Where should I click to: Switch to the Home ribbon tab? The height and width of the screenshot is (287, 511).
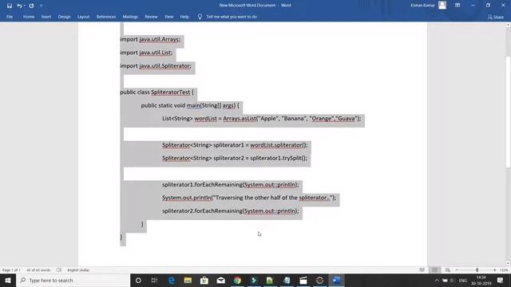(x=29, y=17)
